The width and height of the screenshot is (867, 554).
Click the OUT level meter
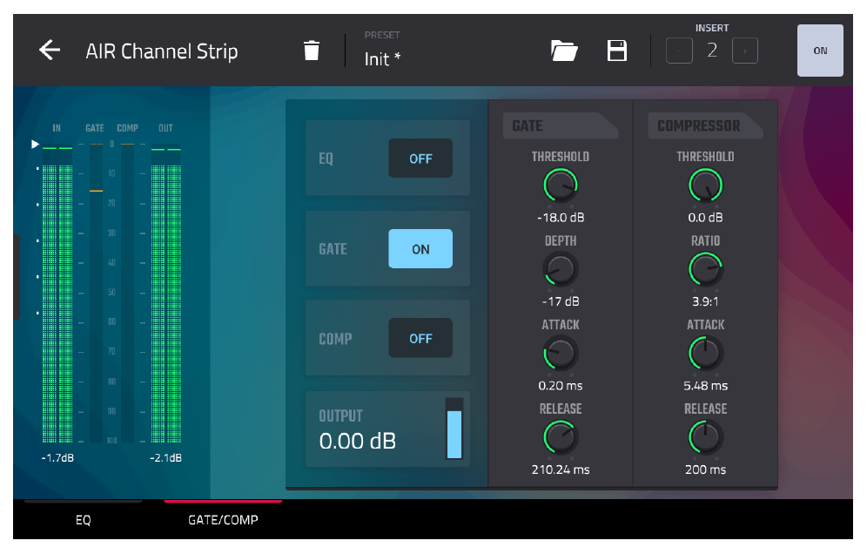[166, 295]
